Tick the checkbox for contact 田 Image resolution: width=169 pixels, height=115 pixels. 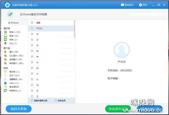tap(32, 51)
